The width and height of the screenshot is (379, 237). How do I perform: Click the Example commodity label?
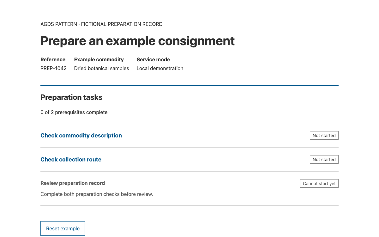click(99, 59)
